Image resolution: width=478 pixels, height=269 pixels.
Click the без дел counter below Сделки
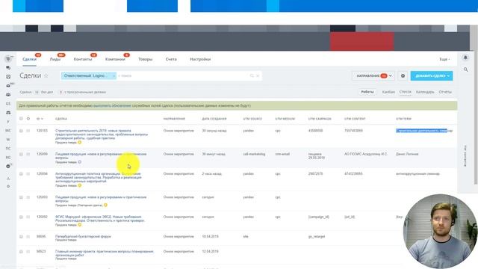(43, 92)
